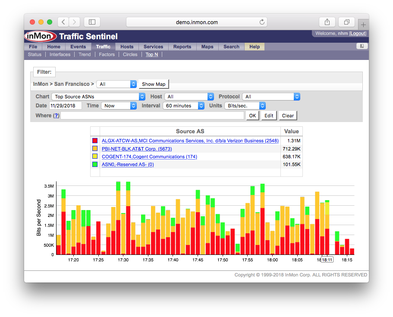393x317 pixels.
Task: Expand the Protocol dropdown
Action: (x=271, y=97)
